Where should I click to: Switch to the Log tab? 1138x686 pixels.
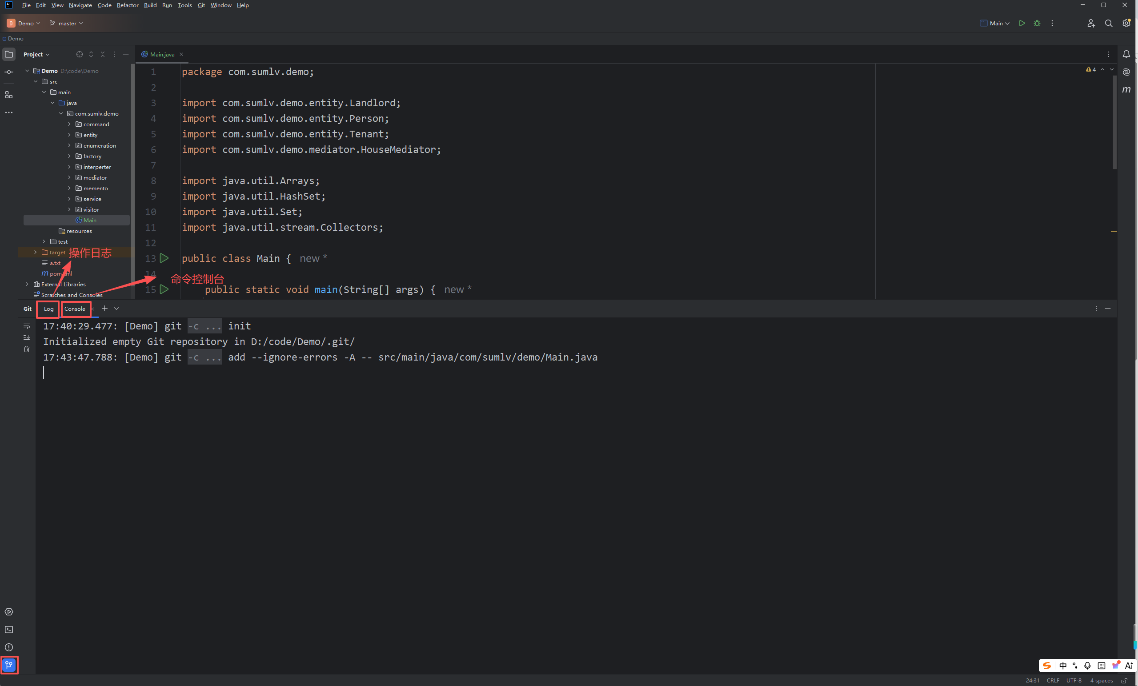(48, 309)
